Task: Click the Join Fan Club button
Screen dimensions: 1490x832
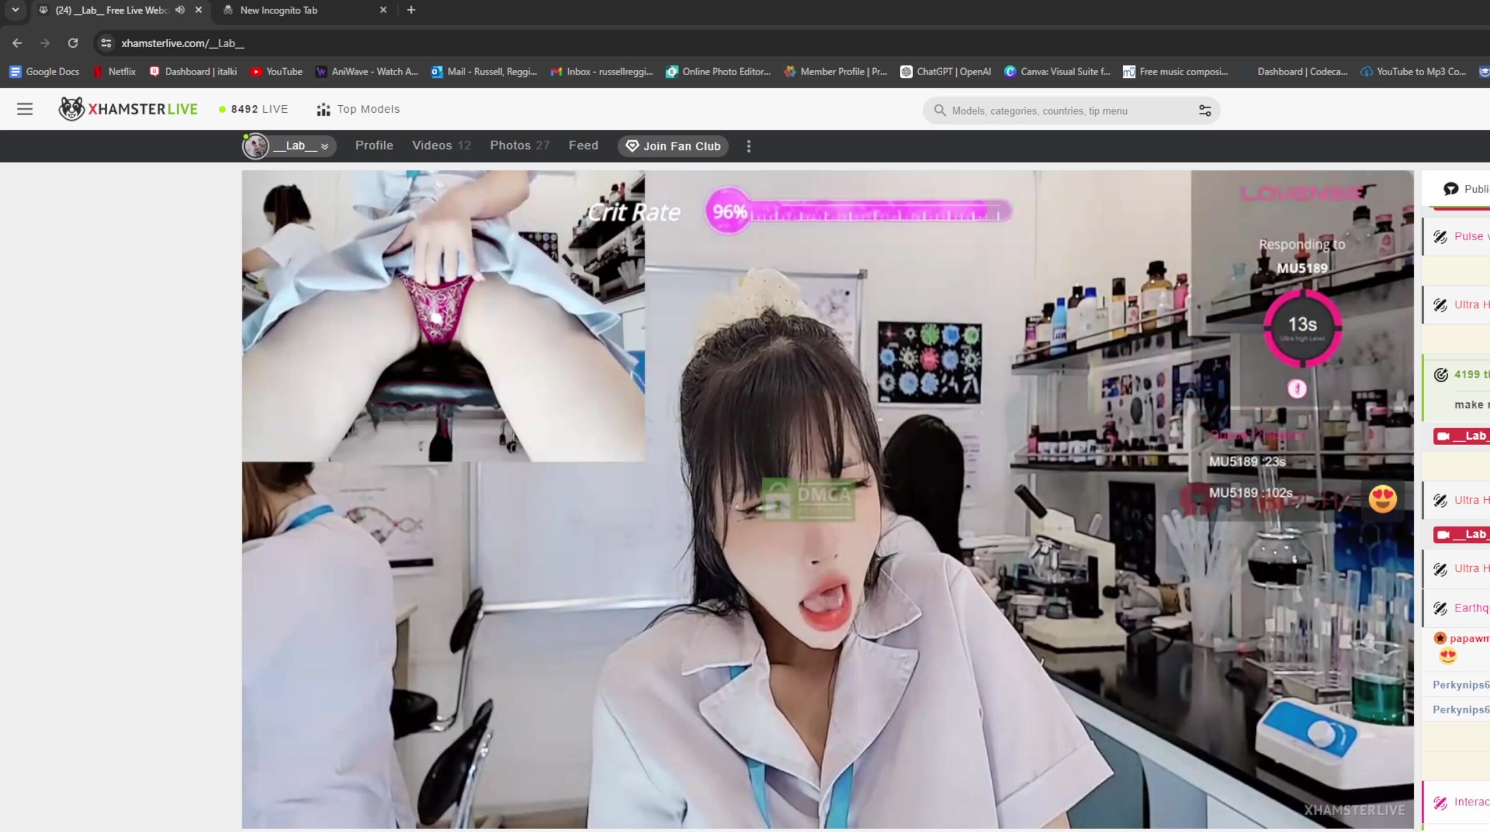Action: pos(672,146)
